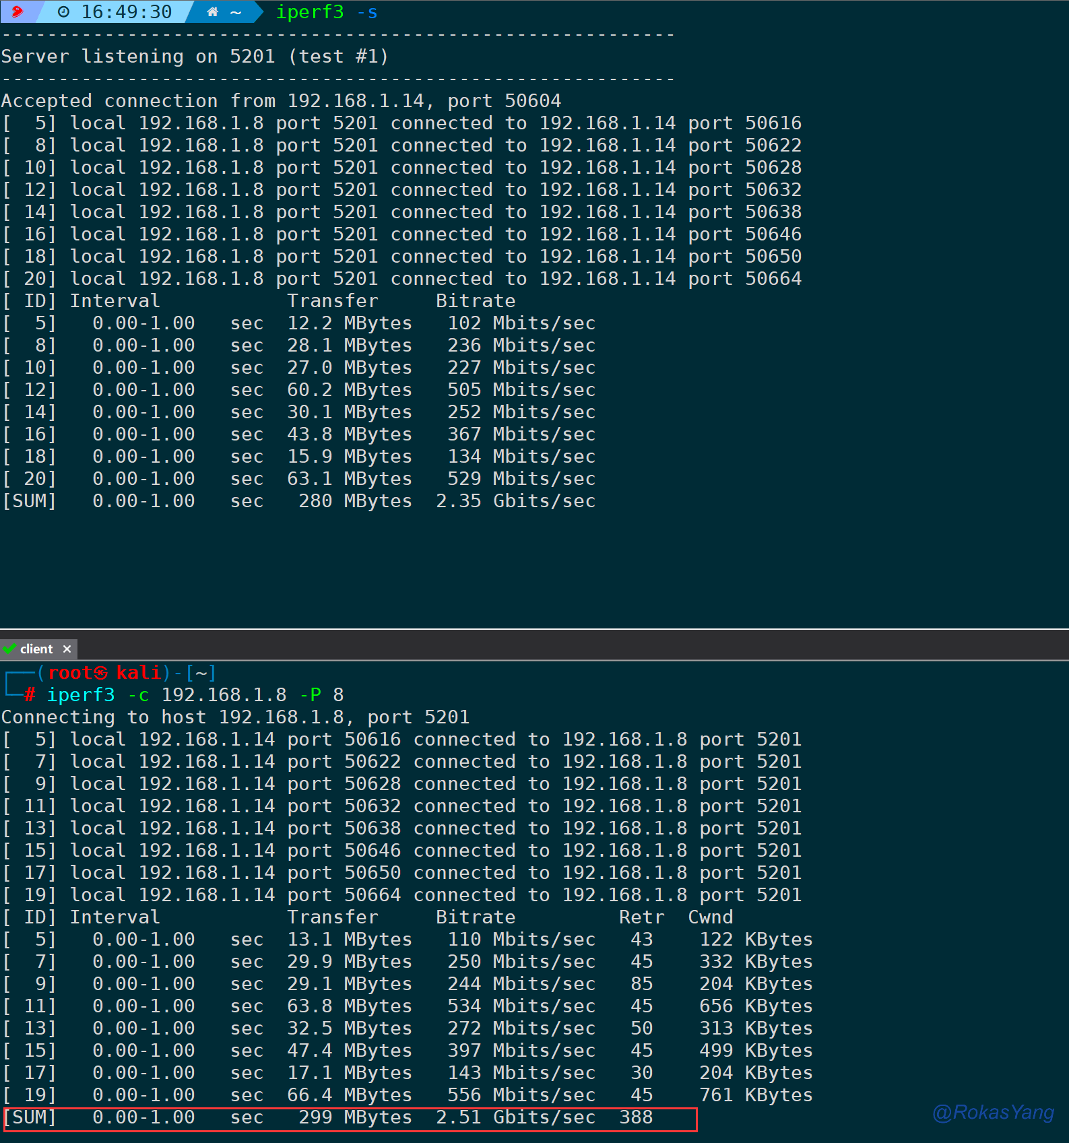The width and height of the screenshot is (1069, 1143).
Task: Click the server 'Bitrate' column header
Action: point(476,300)
